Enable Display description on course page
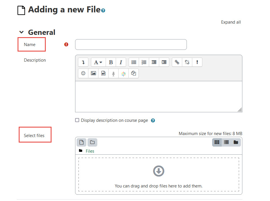The height and width of the screenshot is (201, 270). tap(77, 120)
